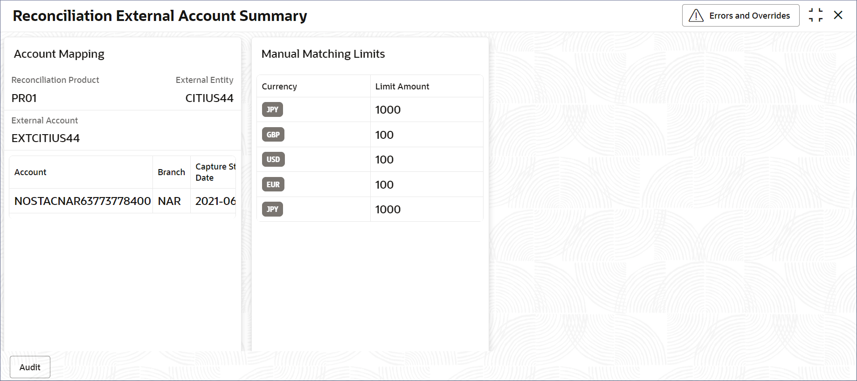The image size is (857, 381).
Task: Collapse the screen using the minimize-corners icon
Action: click(816, 15)
